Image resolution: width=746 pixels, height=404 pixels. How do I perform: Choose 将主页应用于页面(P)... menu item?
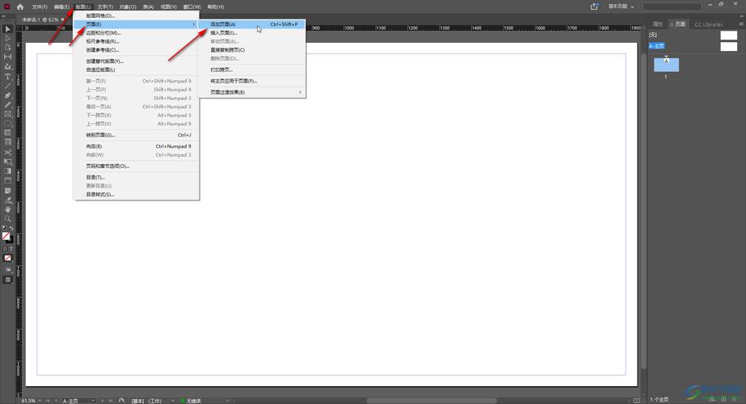pyautogui.click(x=252, y=81)
